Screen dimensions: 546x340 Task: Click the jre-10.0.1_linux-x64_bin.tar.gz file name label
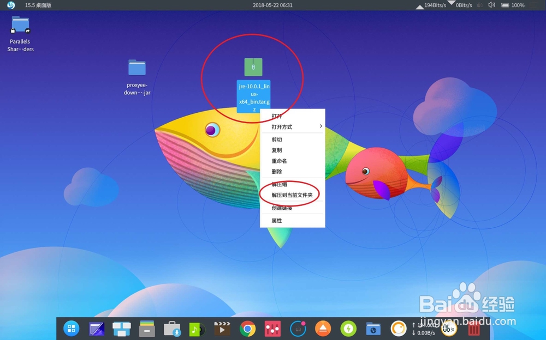coord(254,98)
